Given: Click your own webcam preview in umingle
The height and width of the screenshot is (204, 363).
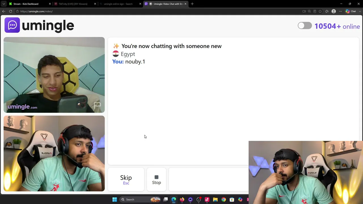Looking at the screenshot, I should 54,153.
